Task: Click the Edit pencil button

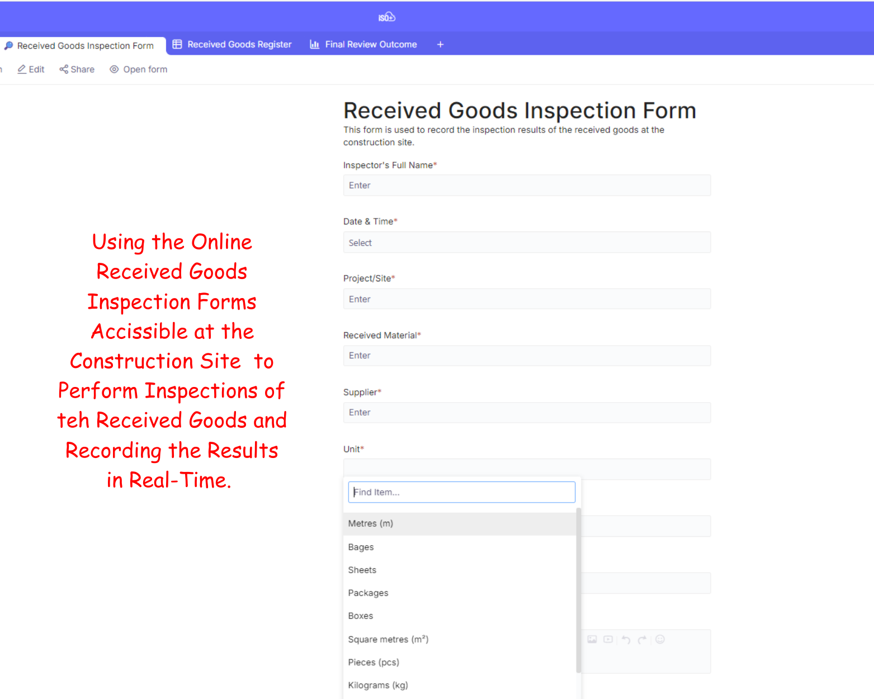Action: point(31,69)
